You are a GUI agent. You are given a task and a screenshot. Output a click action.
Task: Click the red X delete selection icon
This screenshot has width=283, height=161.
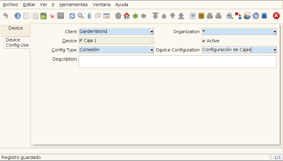point(52,16)
